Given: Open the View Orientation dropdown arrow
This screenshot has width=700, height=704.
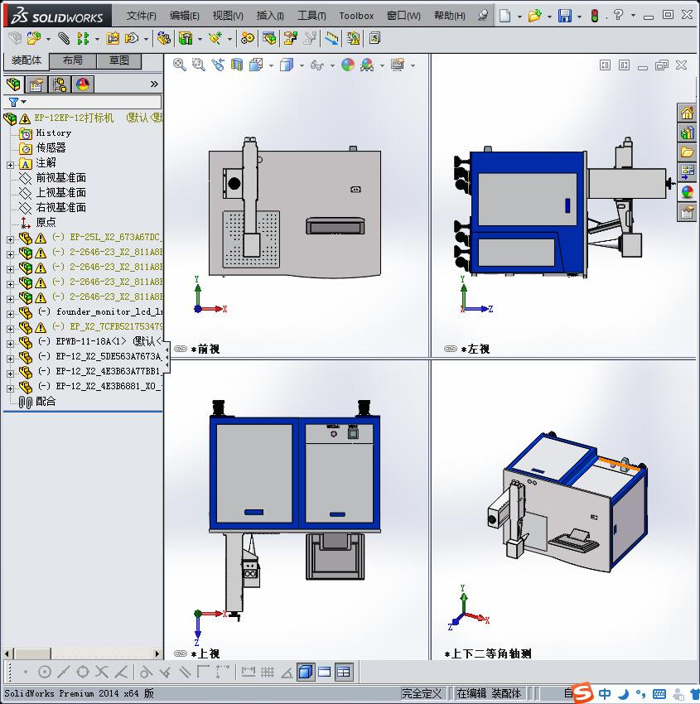Looking at the screenshot, I should 271,66.
